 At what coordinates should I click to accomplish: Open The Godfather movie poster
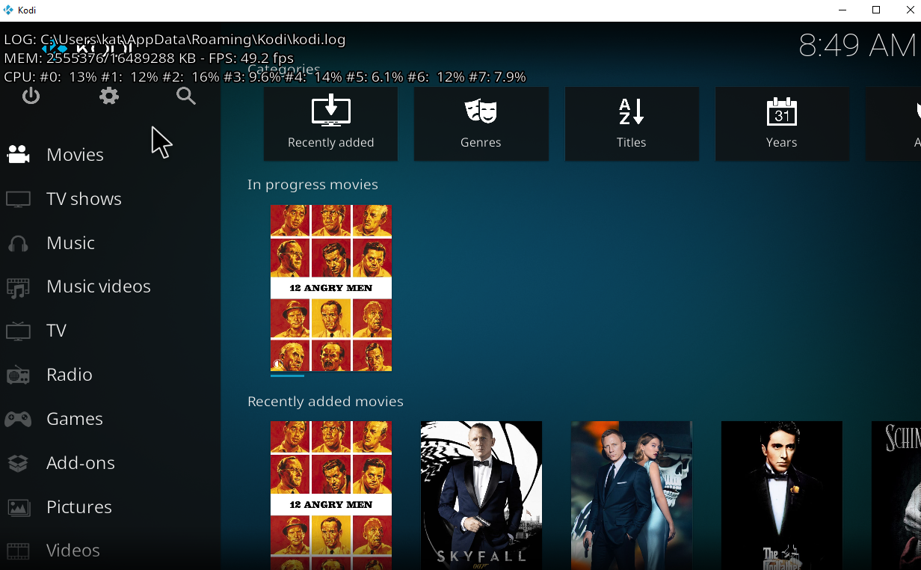781,495
